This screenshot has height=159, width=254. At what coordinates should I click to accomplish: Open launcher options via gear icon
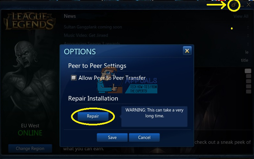[234, 5]
